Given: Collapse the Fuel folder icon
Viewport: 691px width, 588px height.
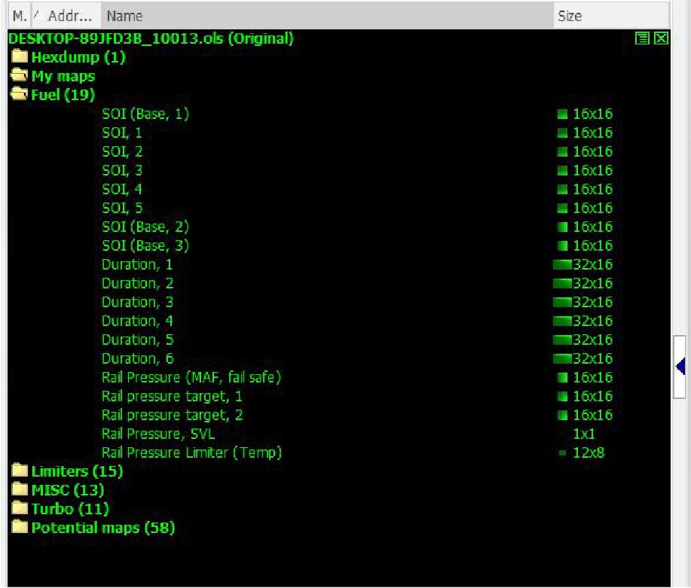Looking at the screenshot, I should click(x=20, y=94).
